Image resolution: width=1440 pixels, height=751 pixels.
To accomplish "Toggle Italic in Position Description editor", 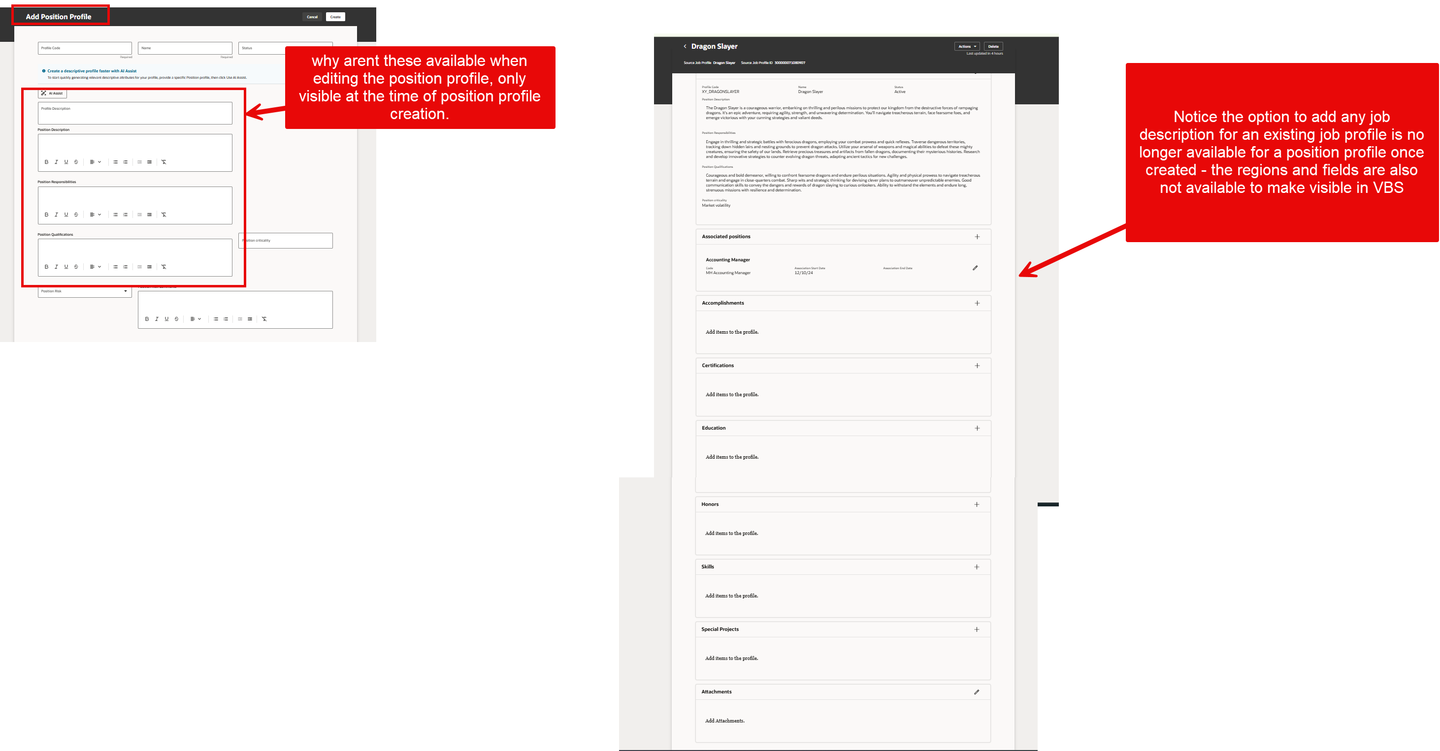I will coord(56,162).
